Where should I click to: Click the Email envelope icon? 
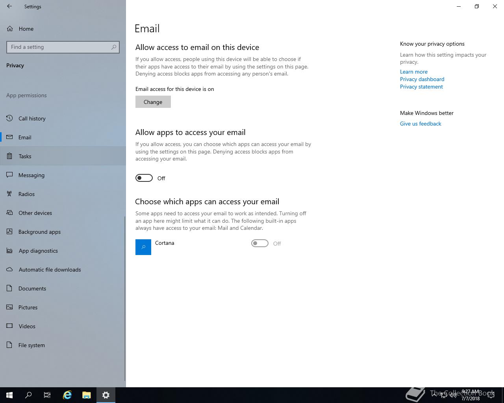pos(10,137)
